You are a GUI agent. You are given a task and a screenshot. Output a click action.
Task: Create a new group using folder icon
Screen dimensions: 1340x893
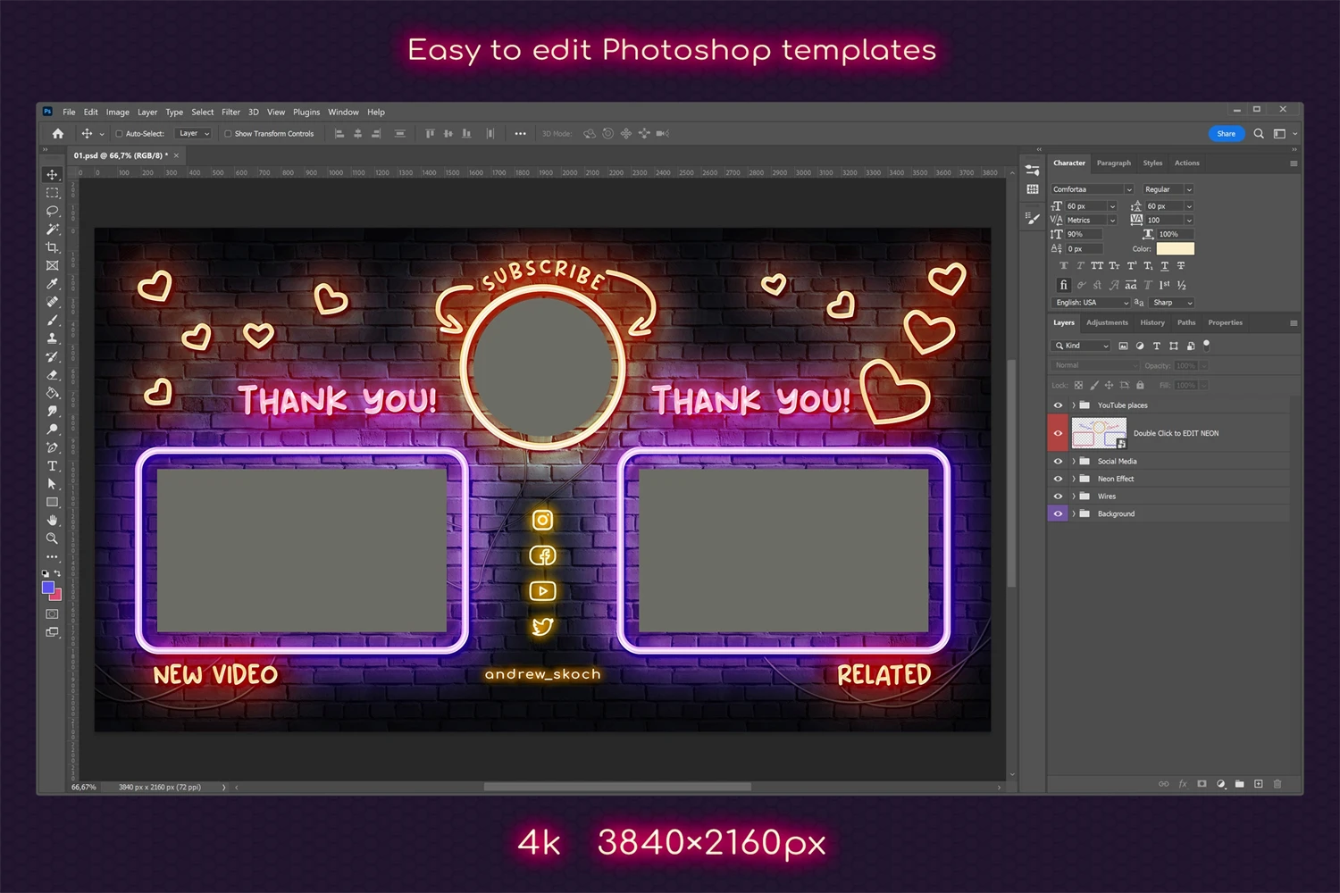[x=1239, y=784]
